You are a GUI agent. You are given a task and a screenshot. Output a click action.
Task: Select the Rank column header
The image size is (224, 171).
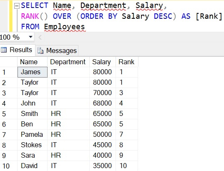(127, 62)
